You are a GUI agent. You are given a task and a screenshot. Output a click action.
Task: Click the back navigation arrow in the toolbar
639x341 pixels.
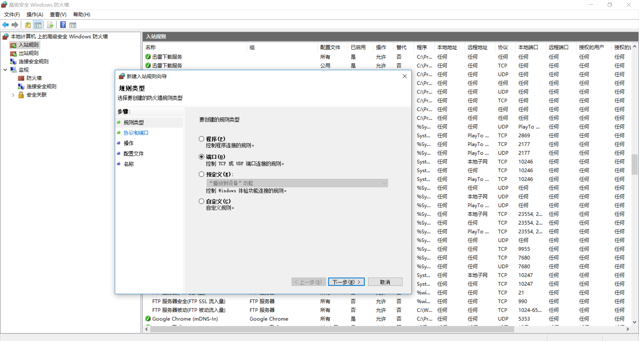5,25
